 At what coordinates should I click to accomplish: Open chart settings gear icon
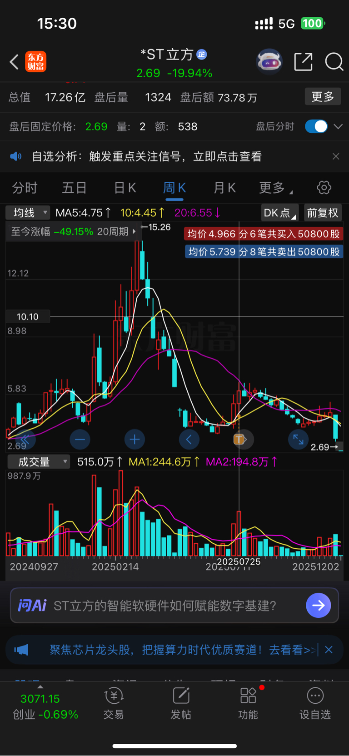click(x=324, y=187)
